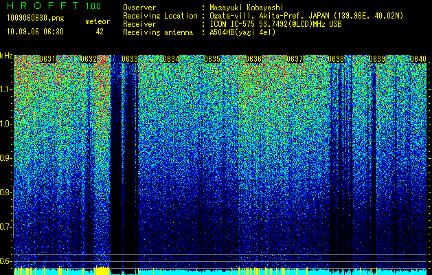
Task: Click the 0.8 frequency axis label
Action: click(x=5, y=192)
